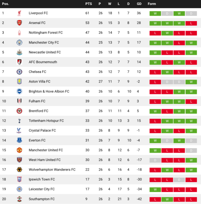Image resolution: width=201 pixels, height=204 pixels.
Task: Click the Tottenham Hotspur crest icon
Action: (x=19, y=121)
